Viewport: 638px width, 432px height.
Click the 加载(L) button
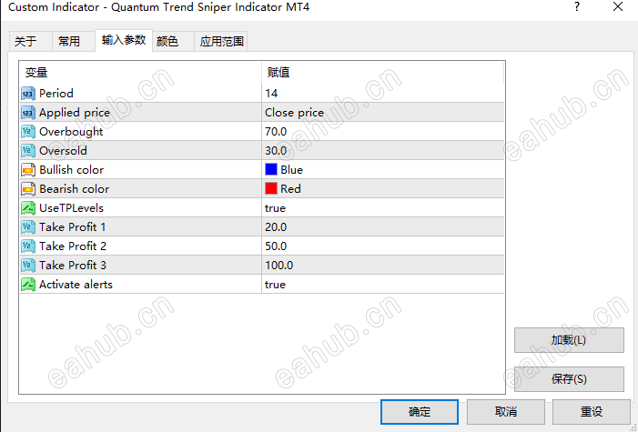(x=569, y=340)
